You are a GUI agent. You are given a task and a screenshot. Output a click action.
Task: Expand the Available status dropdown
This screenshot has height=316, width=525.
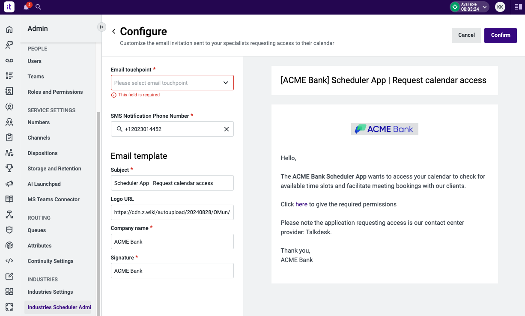[x=484, y=7]
